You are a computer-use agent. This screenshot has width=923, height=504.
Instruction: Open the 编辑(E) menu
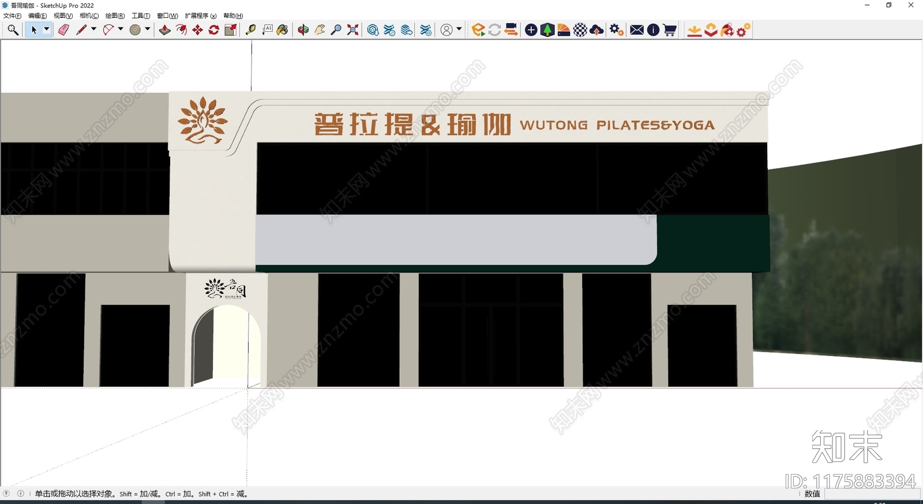(37, 16)
